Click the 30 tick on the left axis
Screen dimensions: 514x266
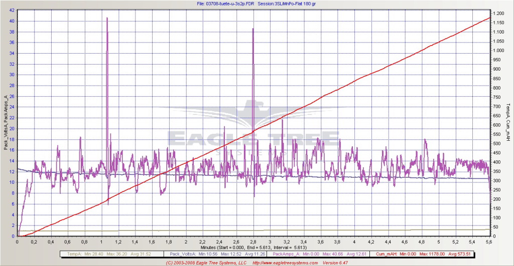[12, 75]
